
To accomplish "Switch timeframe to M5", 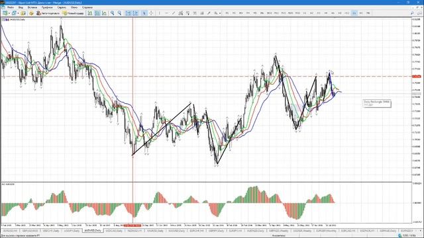I will pos(255,13).
